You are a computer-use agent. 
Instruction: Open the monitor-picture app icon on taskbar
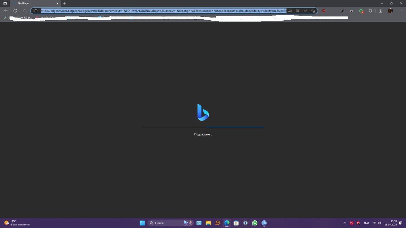tap(199, 223)
